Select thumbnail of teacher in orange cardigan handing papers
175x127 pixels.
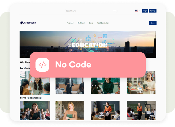pyautogui.click(x=105, y=110)
